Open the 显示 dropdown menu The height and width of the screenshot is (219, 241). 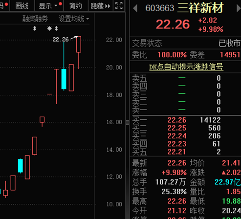coord(49,6)
